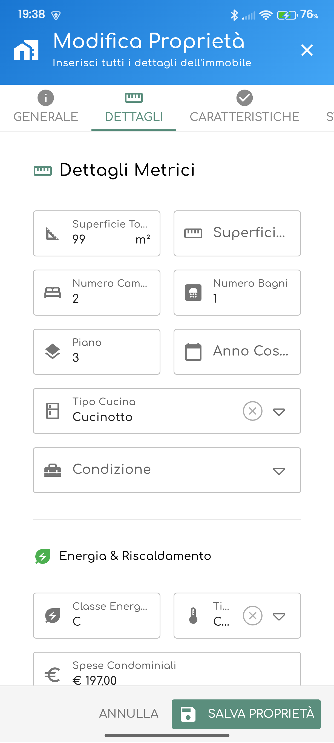Tap the Annulla button

(129, 714)
